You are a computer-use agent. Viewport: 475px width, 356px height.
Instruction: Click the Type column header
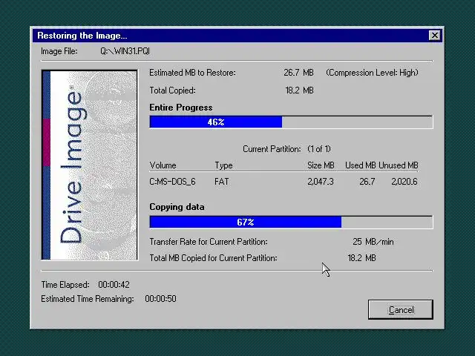point(223,165)
